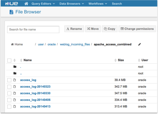Click the file icon next to access_log 39.4 MB
The image size is (158, 114).
(x=14, y=80)
